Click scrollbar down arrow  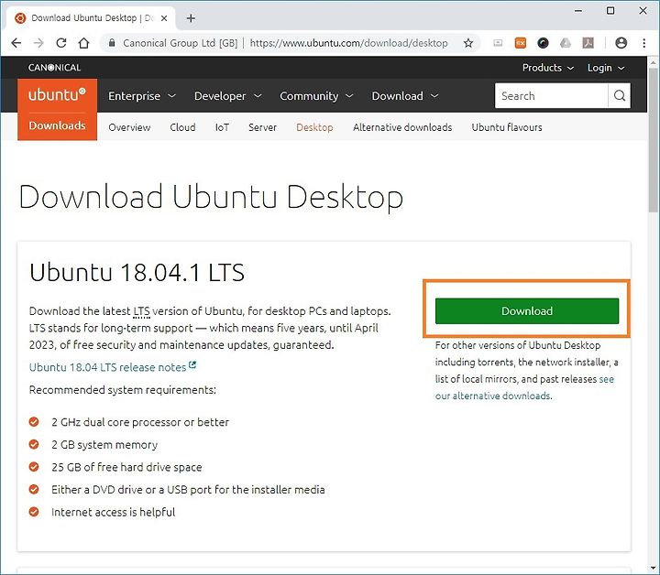point(653,569)
